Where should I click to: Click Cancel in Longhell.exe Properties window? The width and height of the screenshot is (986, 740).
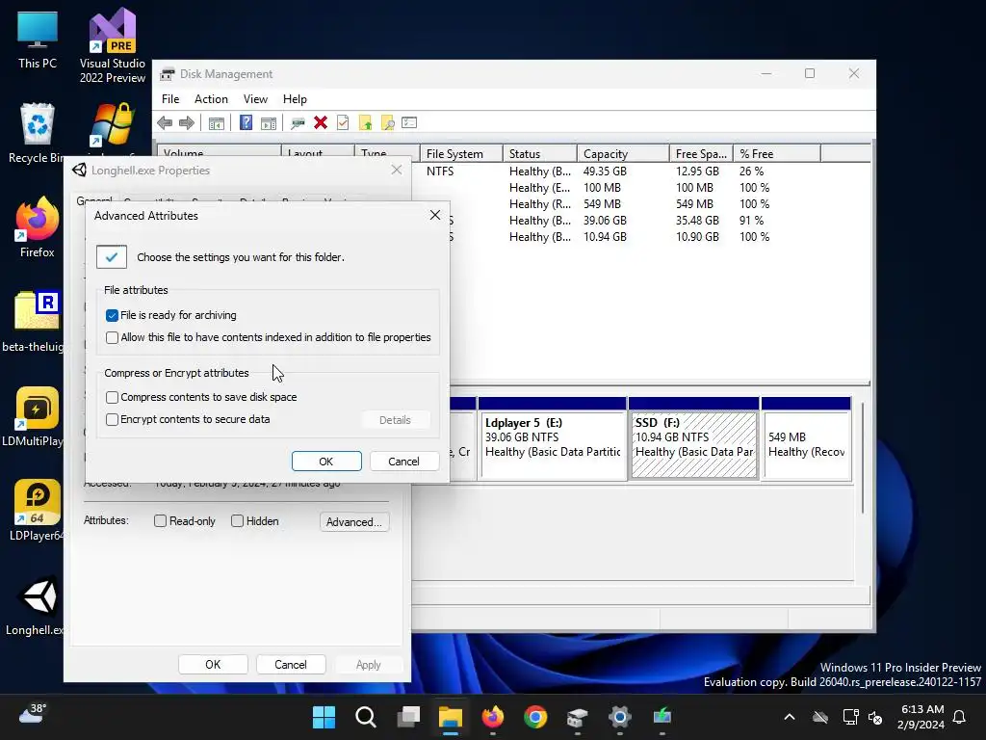tap(291, 665)
